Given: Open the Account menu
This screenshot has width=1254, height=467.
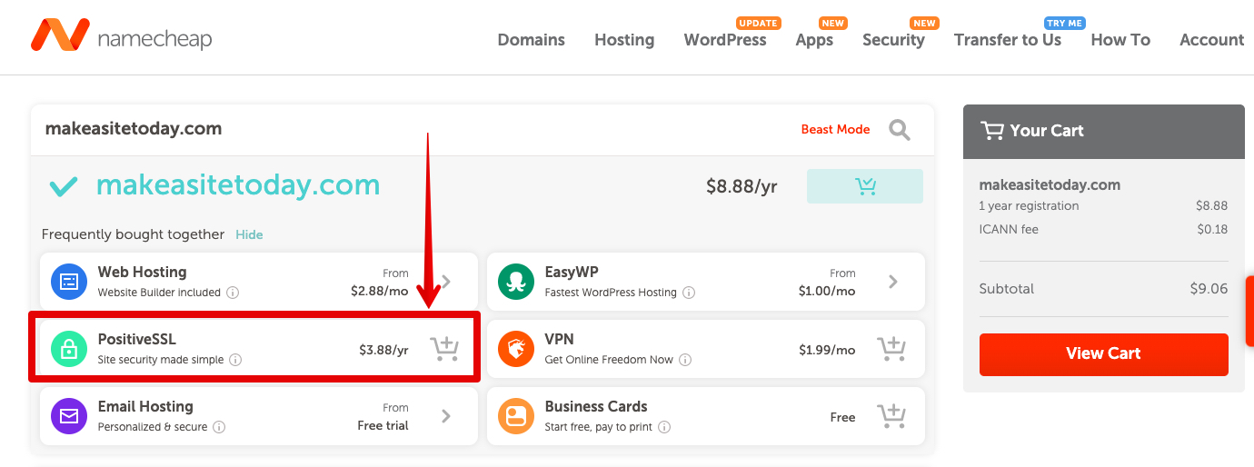Looking at the screenshot, I should (1211, 40).
